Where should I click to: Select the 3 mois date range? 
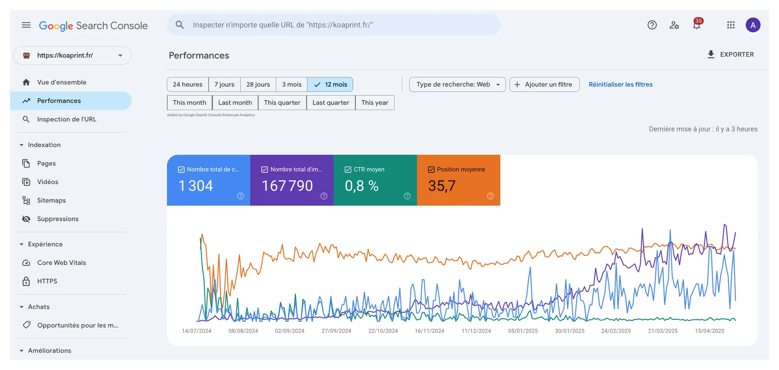tap(292, 84)
